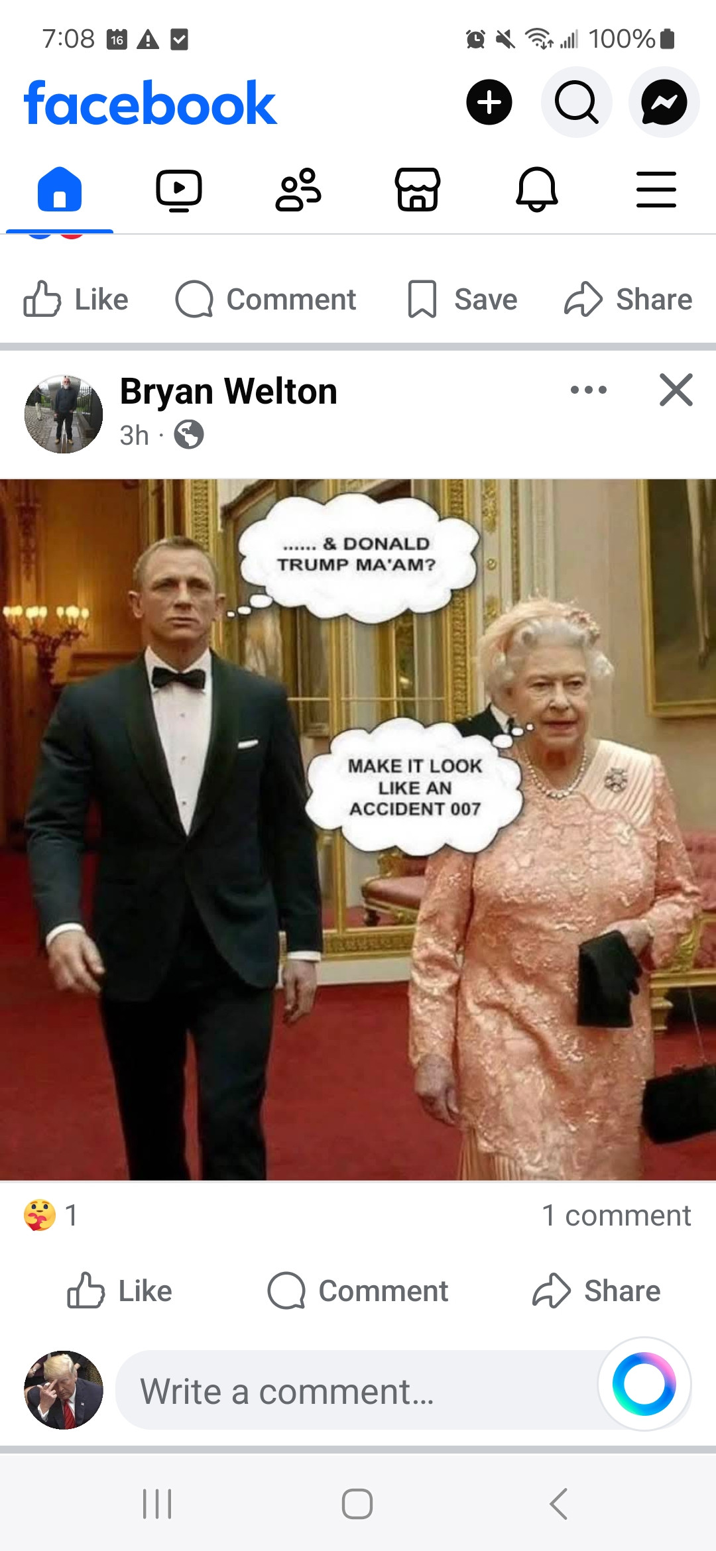Tap the create post plus icon
This screenshot has height=1551, width=716.
pyautogui.click(x=489, y=103)
